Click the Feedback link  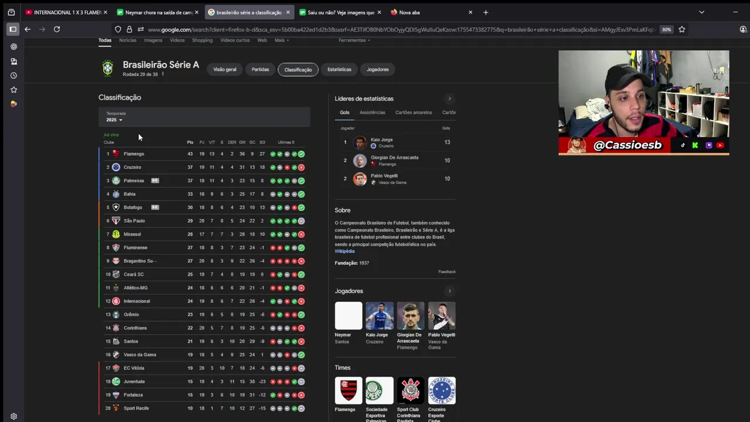coord(447,272)
